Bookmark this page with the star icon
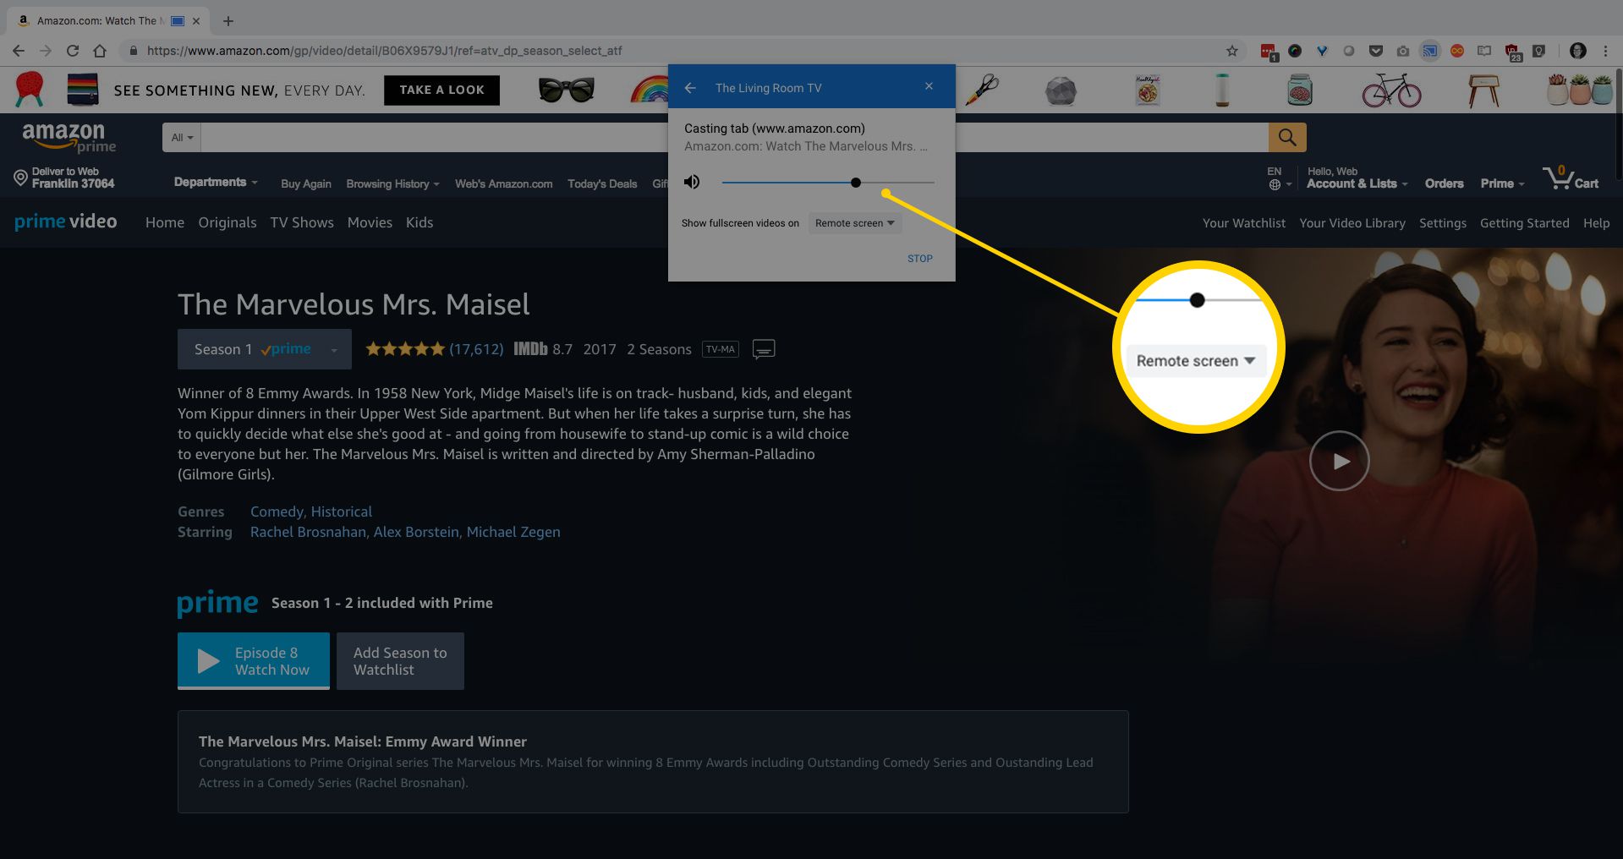Screen dimensions: 1623x859 [x=1232, y=51]
